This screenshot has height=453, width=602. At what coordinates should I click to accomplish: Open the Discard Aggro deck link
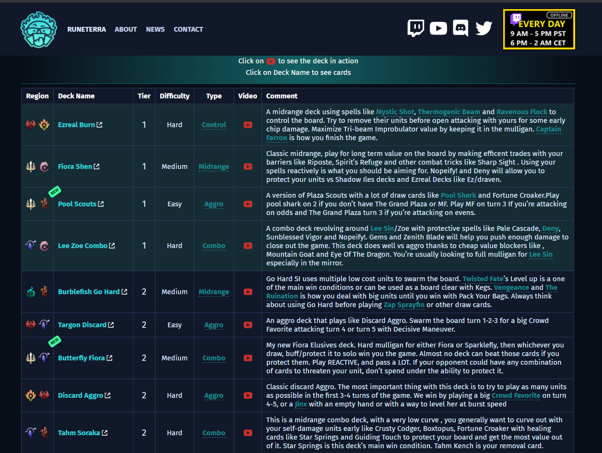(x=81, y=395)
